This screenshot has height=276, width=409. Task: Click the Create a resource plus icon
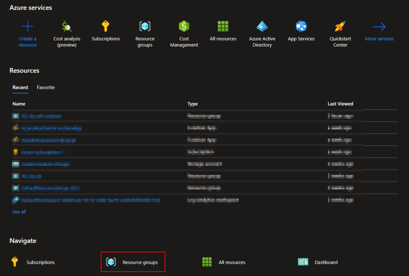(x=28, y=27)
